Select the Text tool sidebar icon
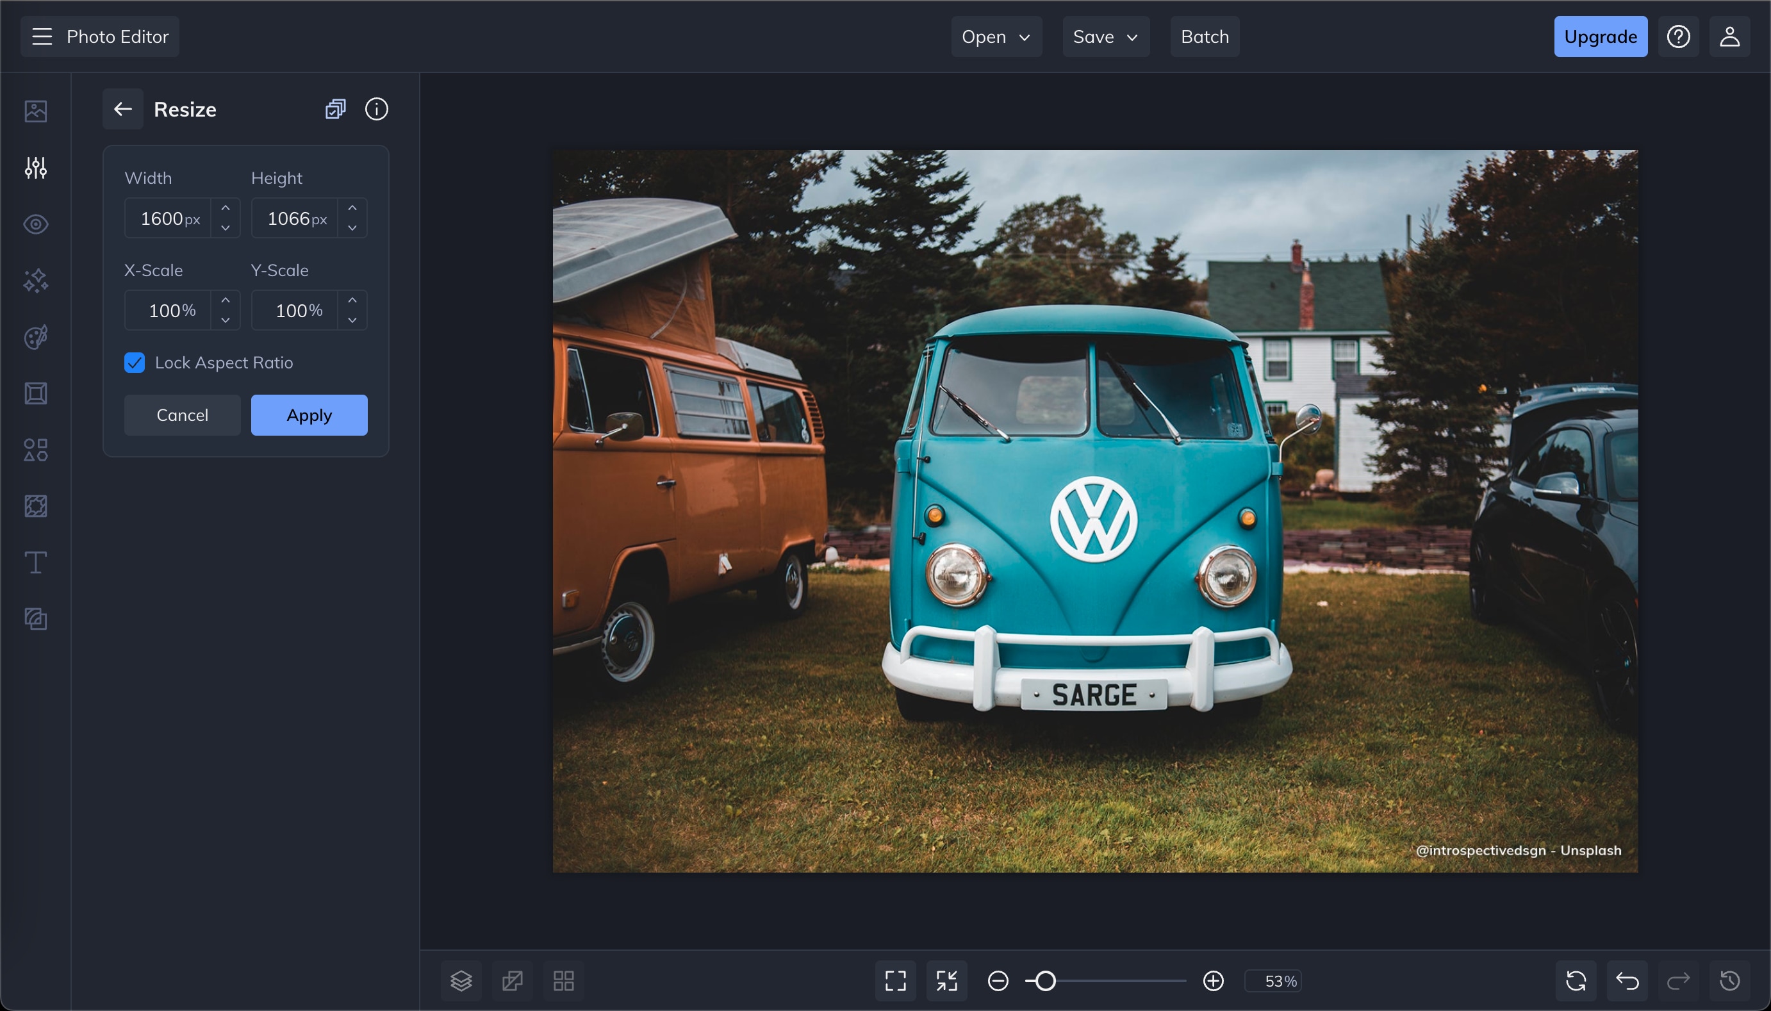The height and width of the screenshot is (1011, 1771). pyautogui.click(x=35, y=563)
